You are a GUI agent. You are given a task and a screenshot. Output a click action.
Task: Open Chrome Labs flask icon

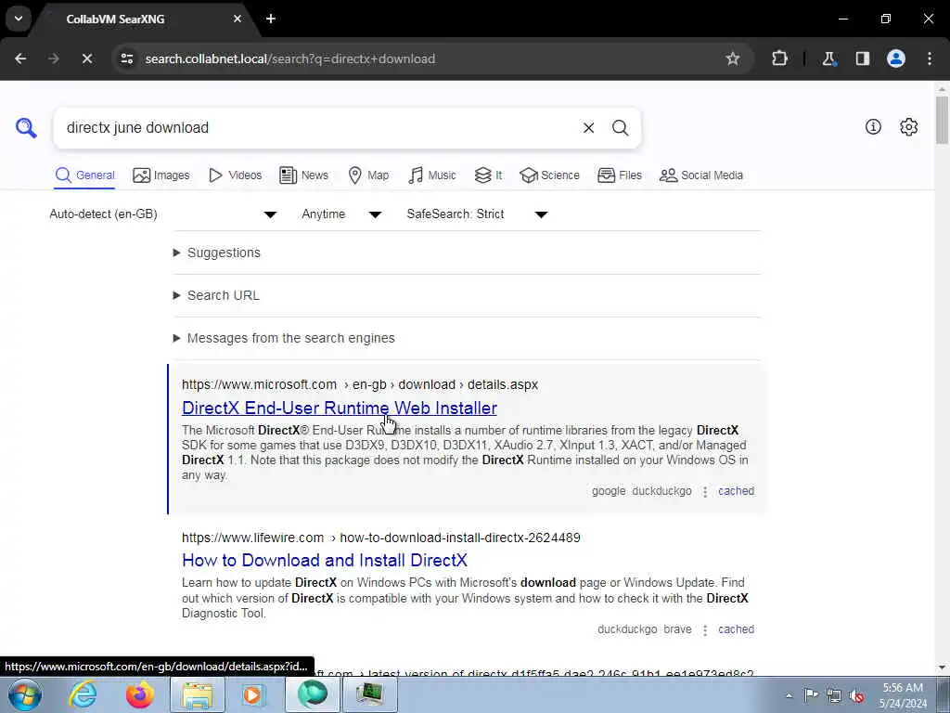click(x=828, y=58)
